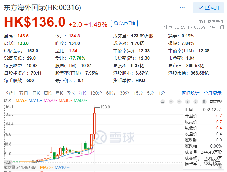227x172 pixels.
Task: Select the 60分 interval tab
Action: (111, 93)
